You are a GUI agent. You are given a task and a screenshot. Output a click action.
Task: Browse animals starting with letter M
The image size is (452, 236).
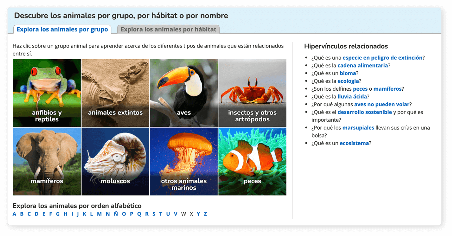(99, 214)
